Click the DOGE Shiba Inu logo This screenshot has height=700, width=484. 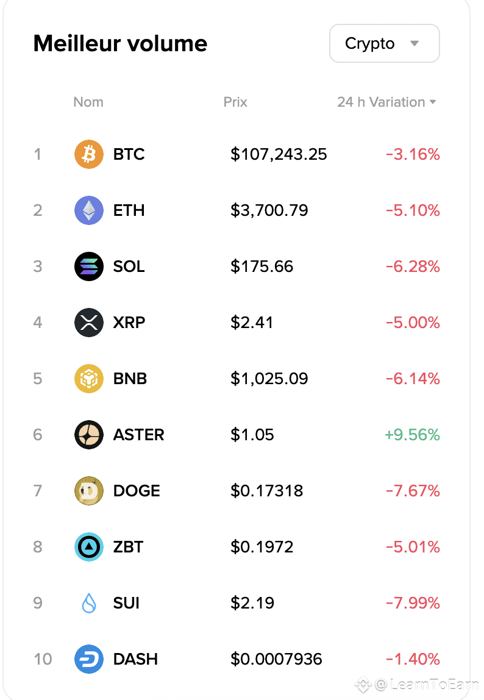pos(88,491)
